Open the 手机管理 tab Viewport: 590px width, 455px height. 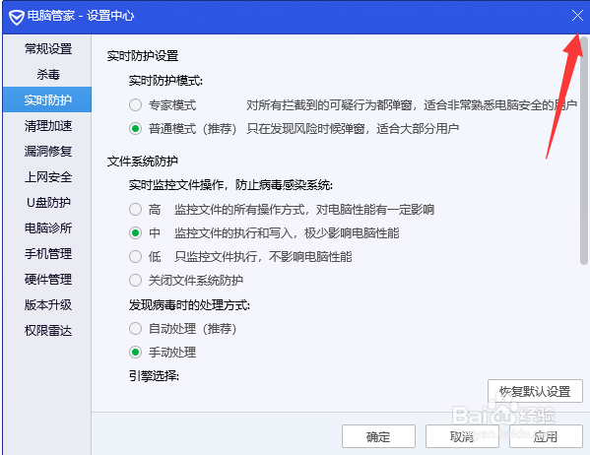[x=48, y=253]
